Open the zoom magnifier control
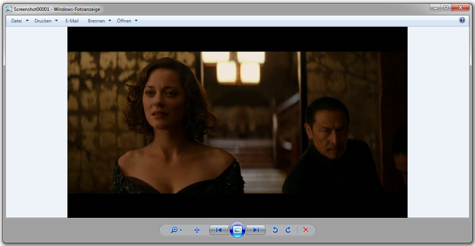Image resolution: width=475 pixels, height=246 pixels. click(x=176, y=230)
